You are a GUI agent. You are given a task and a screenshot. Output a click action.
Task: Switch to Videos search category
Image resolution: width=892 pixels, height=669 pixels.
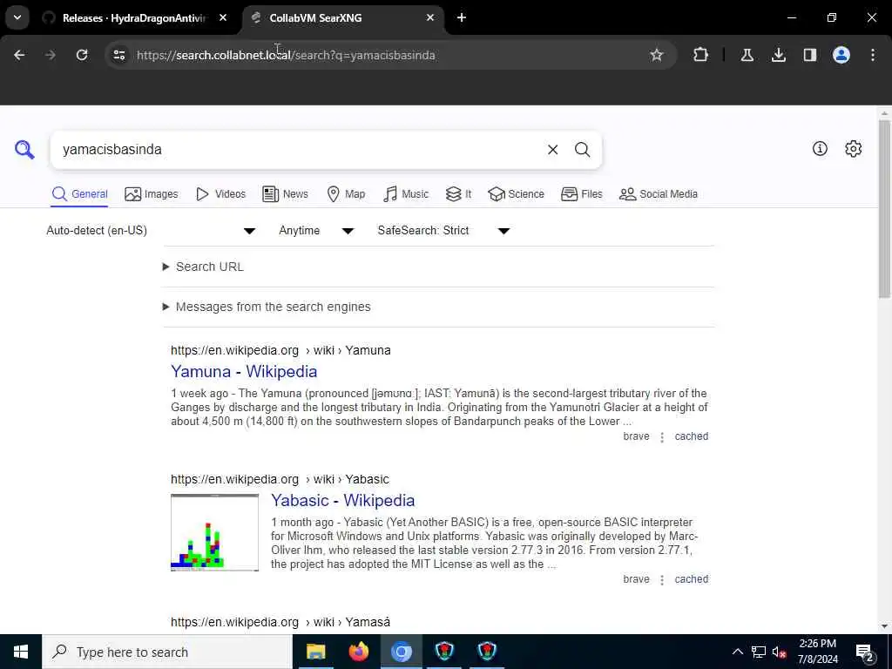click(x=220, y=194)
